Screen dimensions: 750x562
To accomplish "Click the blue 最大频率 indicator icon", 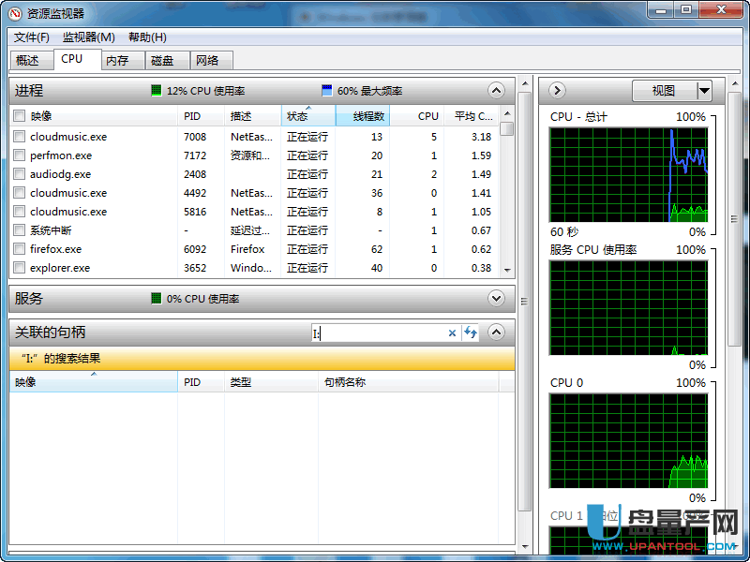I will pos(327,90).
